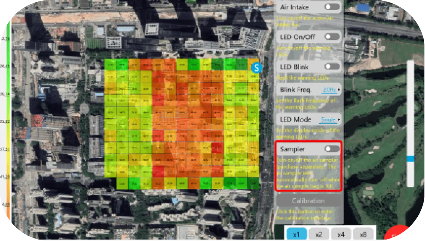The image size is (425, 241).
Task: Click the "active air intake fan" description text
Action: pos(305,21)
